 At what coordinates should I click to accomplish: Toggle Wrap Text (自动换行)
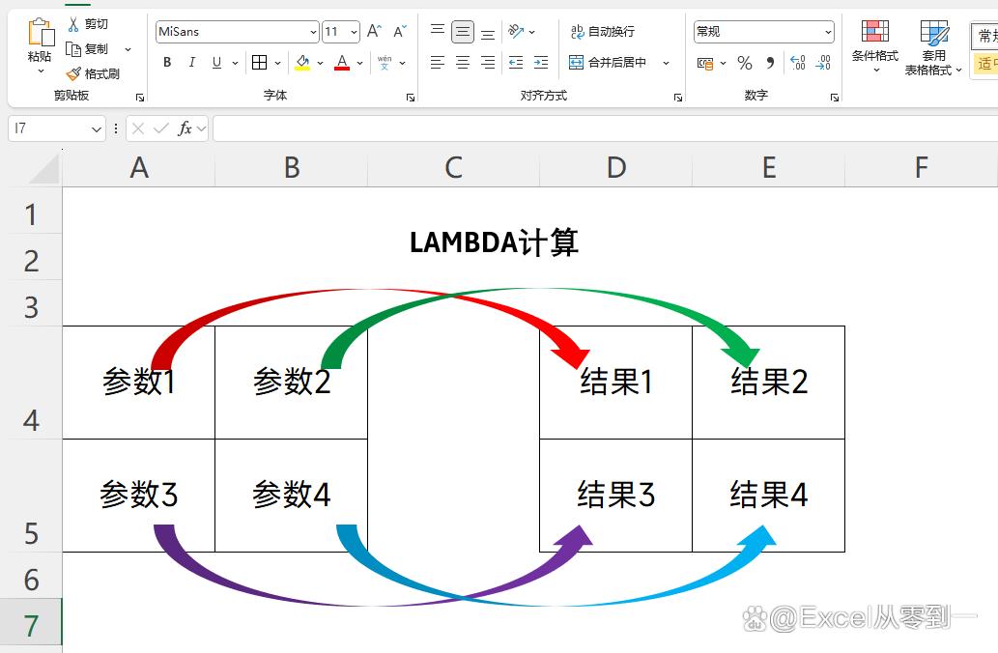tap(603, 31)
